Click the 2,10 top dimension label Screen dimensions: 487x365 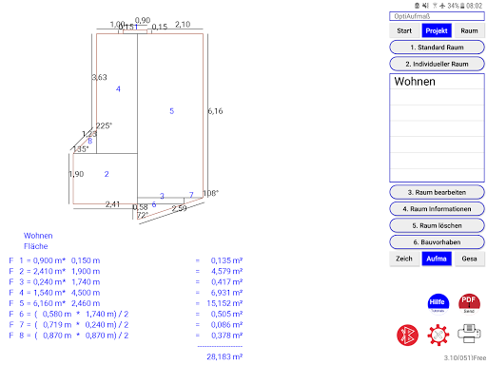pyautogui.click(x=183, y=25)
